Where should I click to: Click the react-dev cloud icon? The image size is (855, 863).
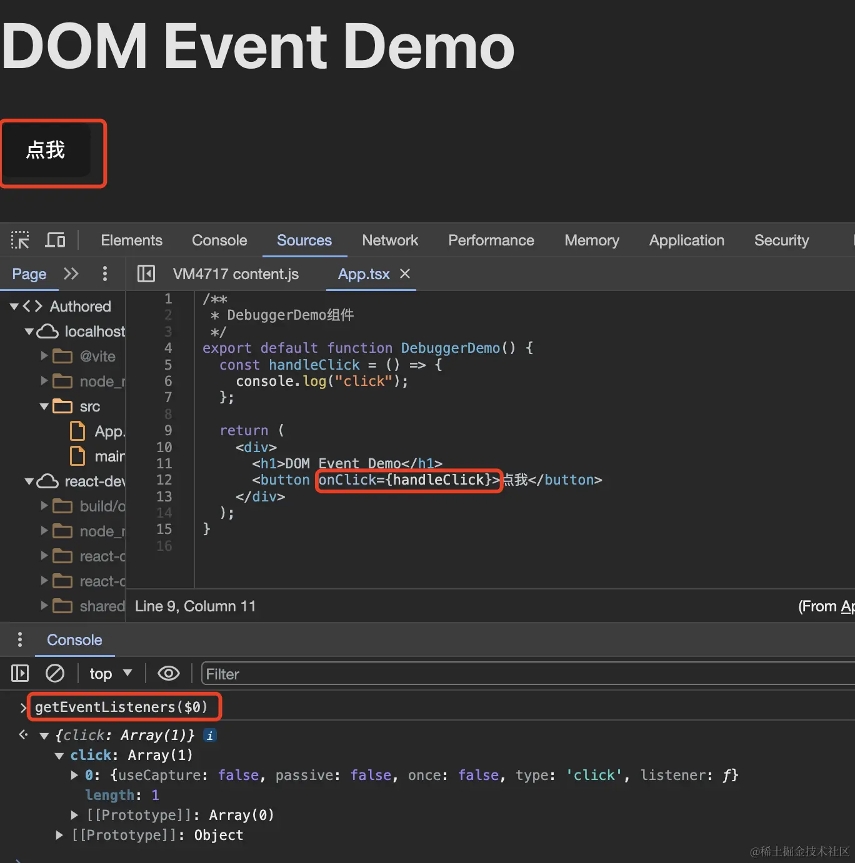[x=47, y=481]
